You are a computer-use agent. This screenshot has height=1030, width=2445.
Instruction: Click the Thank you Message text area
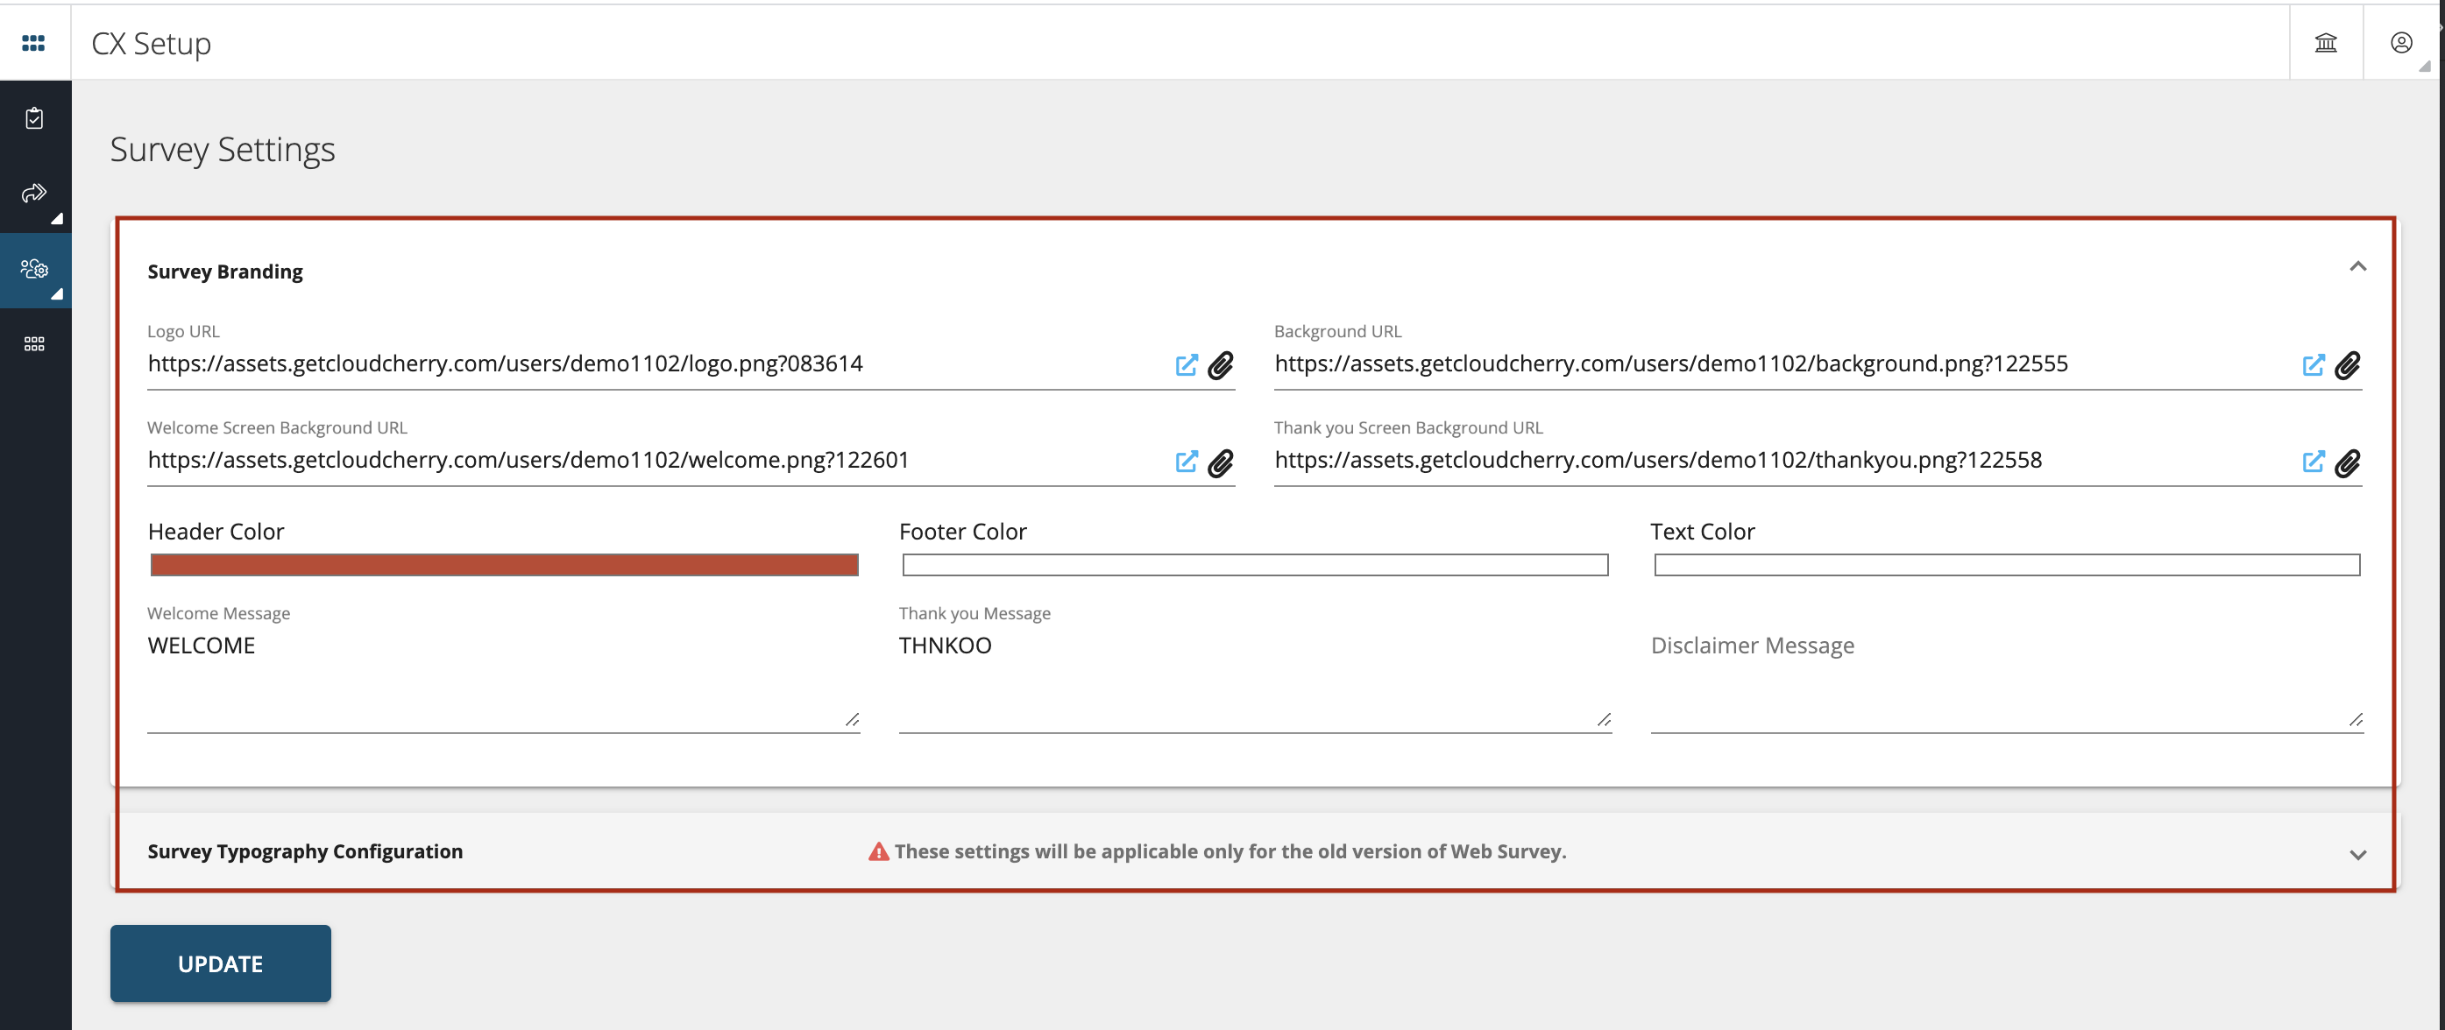[1255, 680]
